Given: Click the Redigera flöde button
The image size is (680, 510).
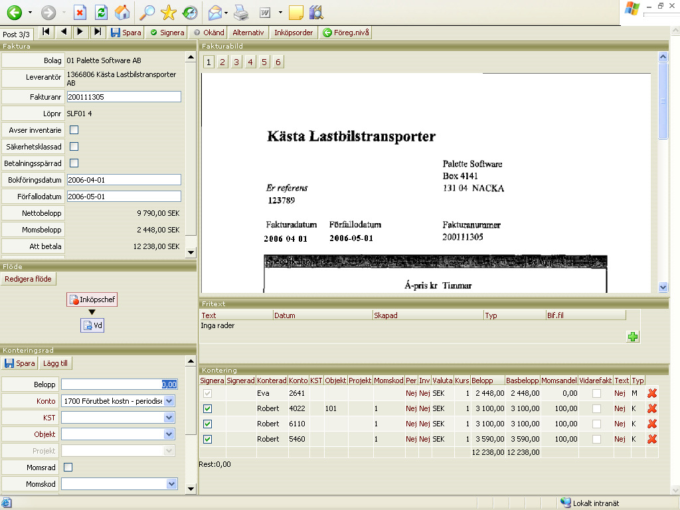Looking at the screenshot, I should (x=28, y=279).
